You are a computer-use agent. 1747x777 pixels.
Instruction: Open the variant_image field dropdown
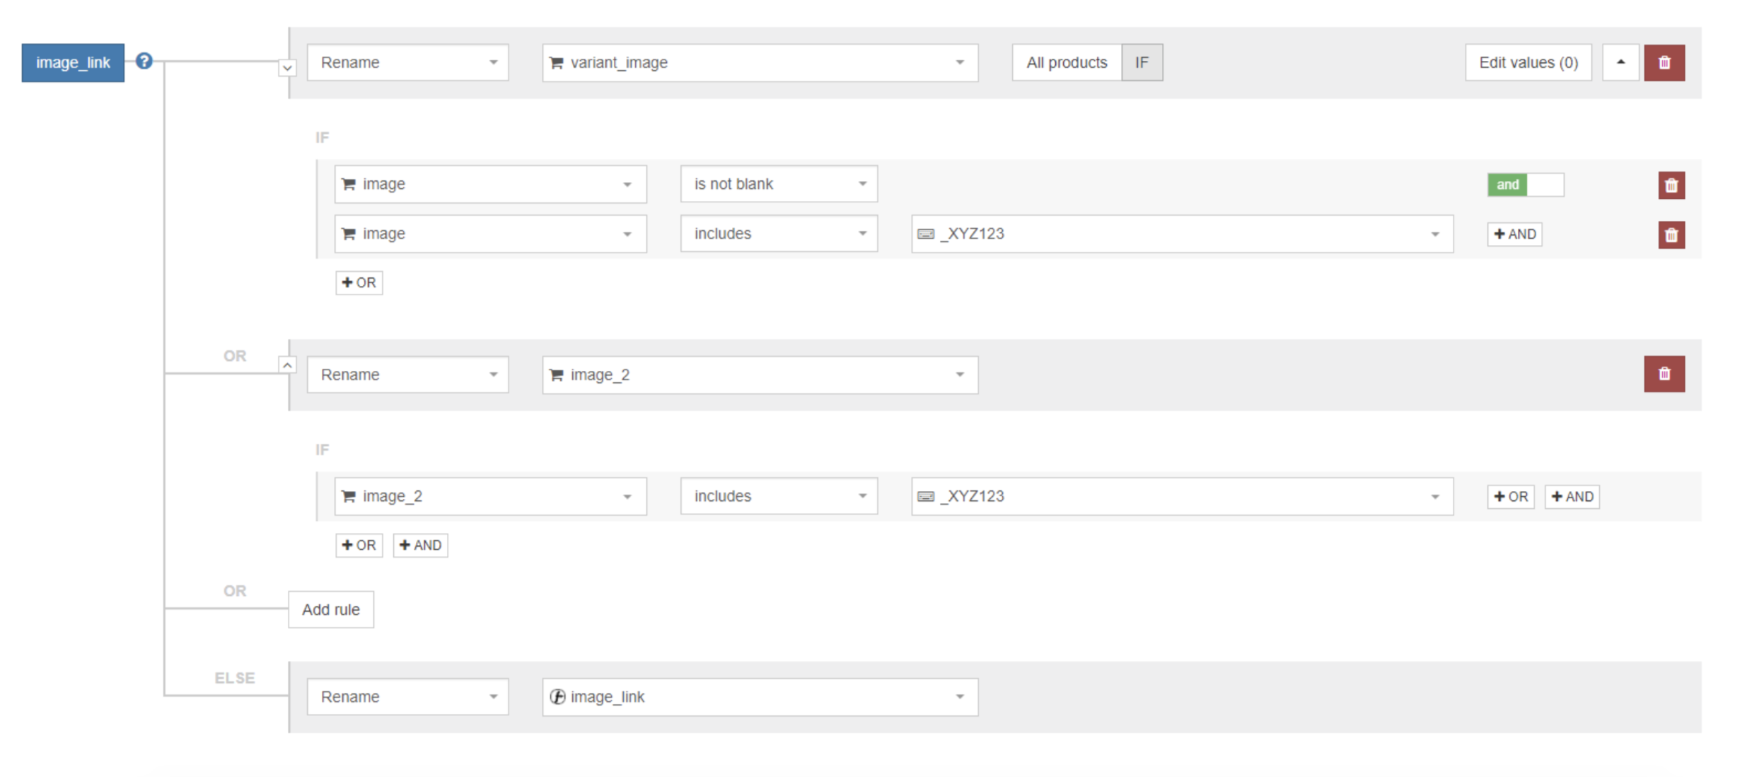pos(760,62)
